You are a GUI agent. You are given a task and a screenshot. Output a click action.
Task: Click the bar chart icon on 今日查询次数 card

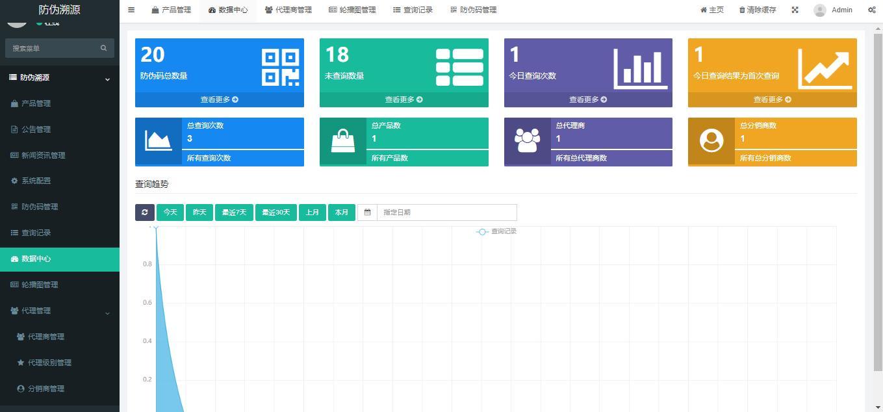click(641, 68)
